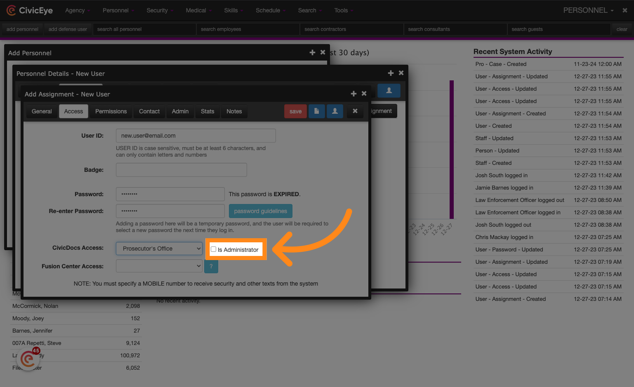Click the document icon beside save
The image size is (634, 387).
(x=317, y=111)
